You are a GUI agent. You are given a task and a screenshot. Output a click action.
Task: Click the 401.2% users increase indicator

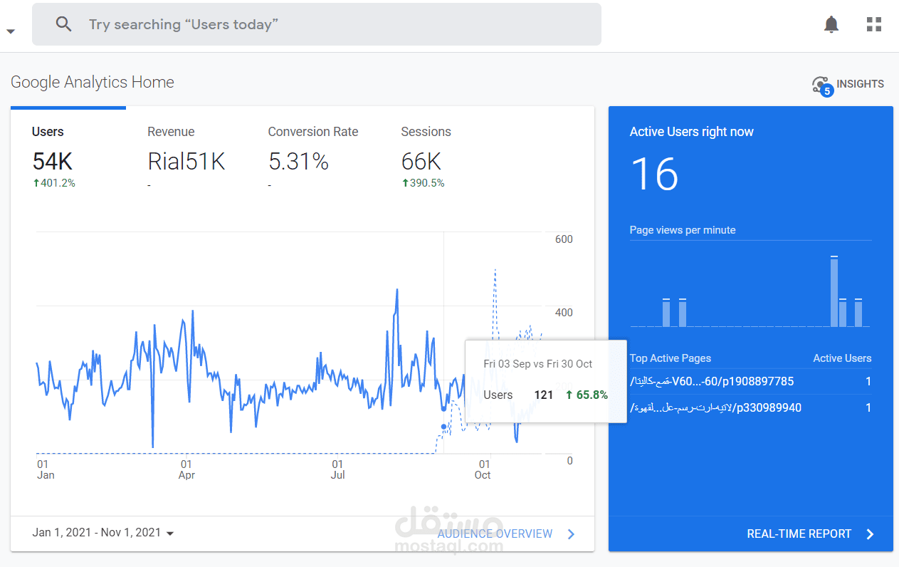[x=54, y=183]
